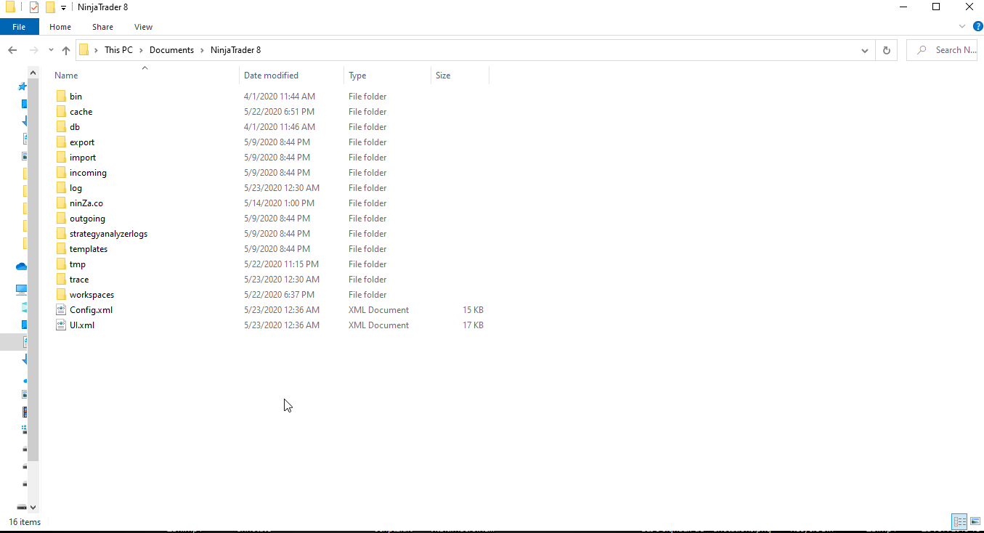
Task: Open the address bar history dropdown
Action: pos(864,50)
